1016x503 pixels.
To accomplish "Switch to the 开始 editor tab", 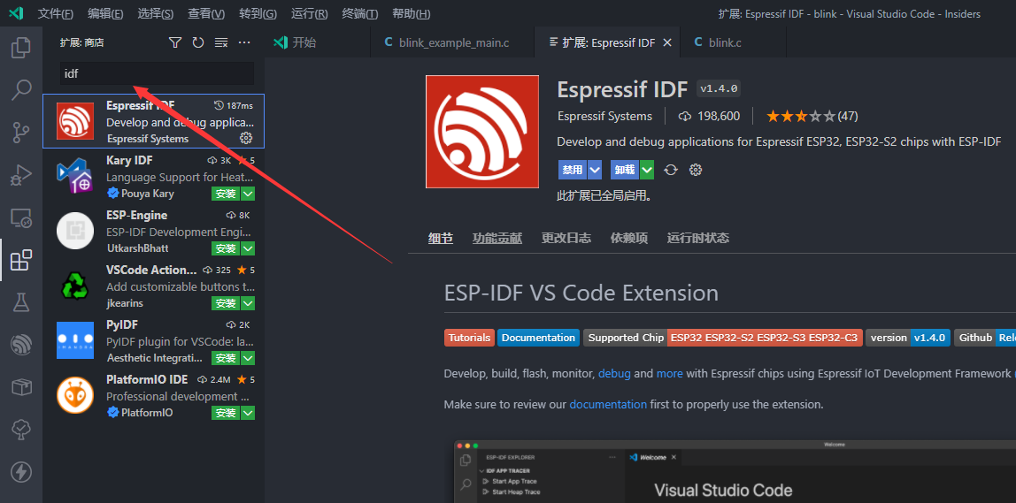I will tap(318, 42).
